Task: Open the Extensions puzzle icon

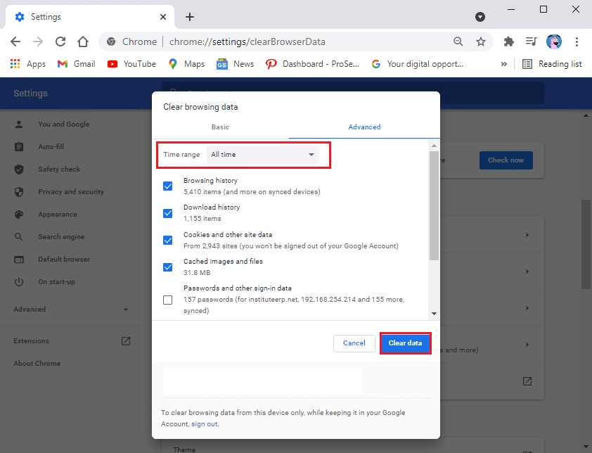Action: [x=509, y=42]
